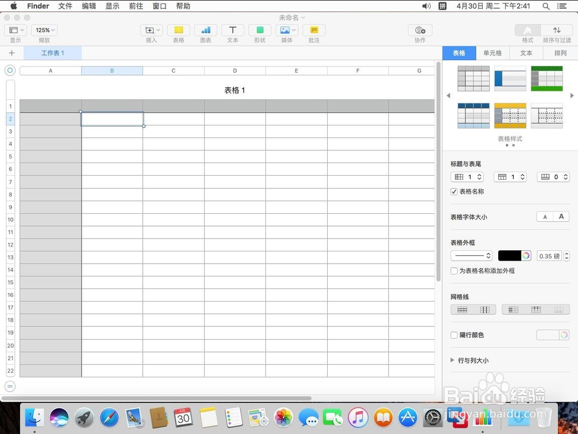Open the 表格 (Table) insert tool

(178, 30)
